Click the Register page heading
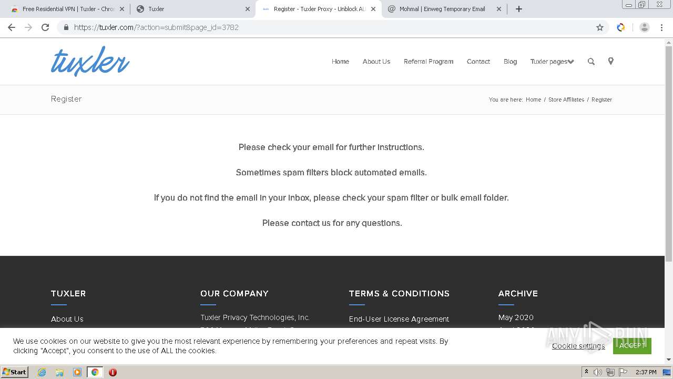Image resolution: width=673 pixels, height=379 pixels. click(x=66, y=99)
